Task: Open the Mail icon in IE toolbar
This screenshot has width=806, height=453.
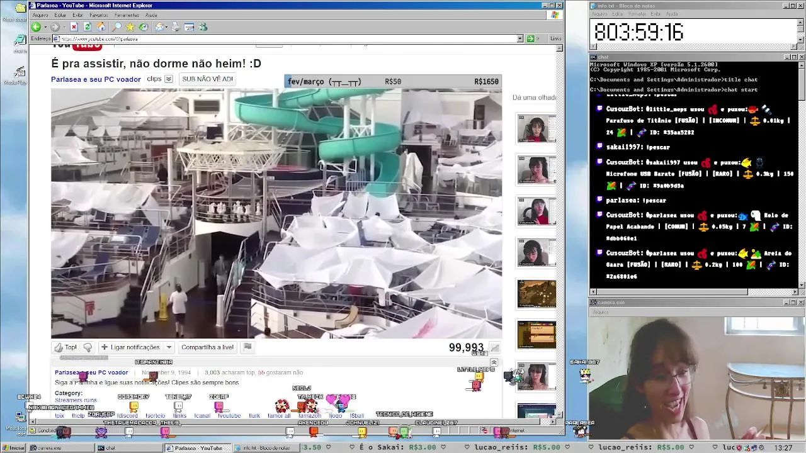Action: [159, 27]
